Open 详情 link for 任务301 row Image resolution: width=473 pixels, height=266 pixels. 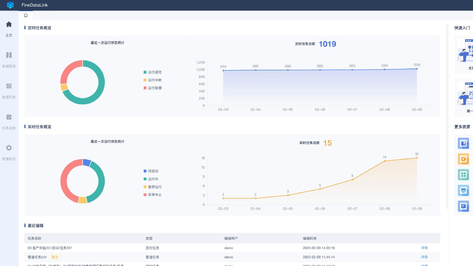424,248
